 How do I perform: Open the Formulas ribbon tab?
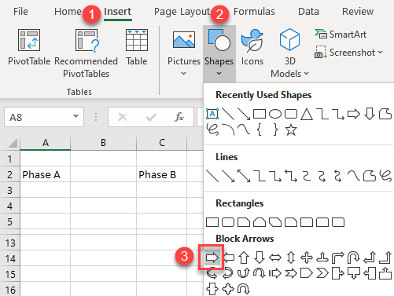tap(254, 12)
